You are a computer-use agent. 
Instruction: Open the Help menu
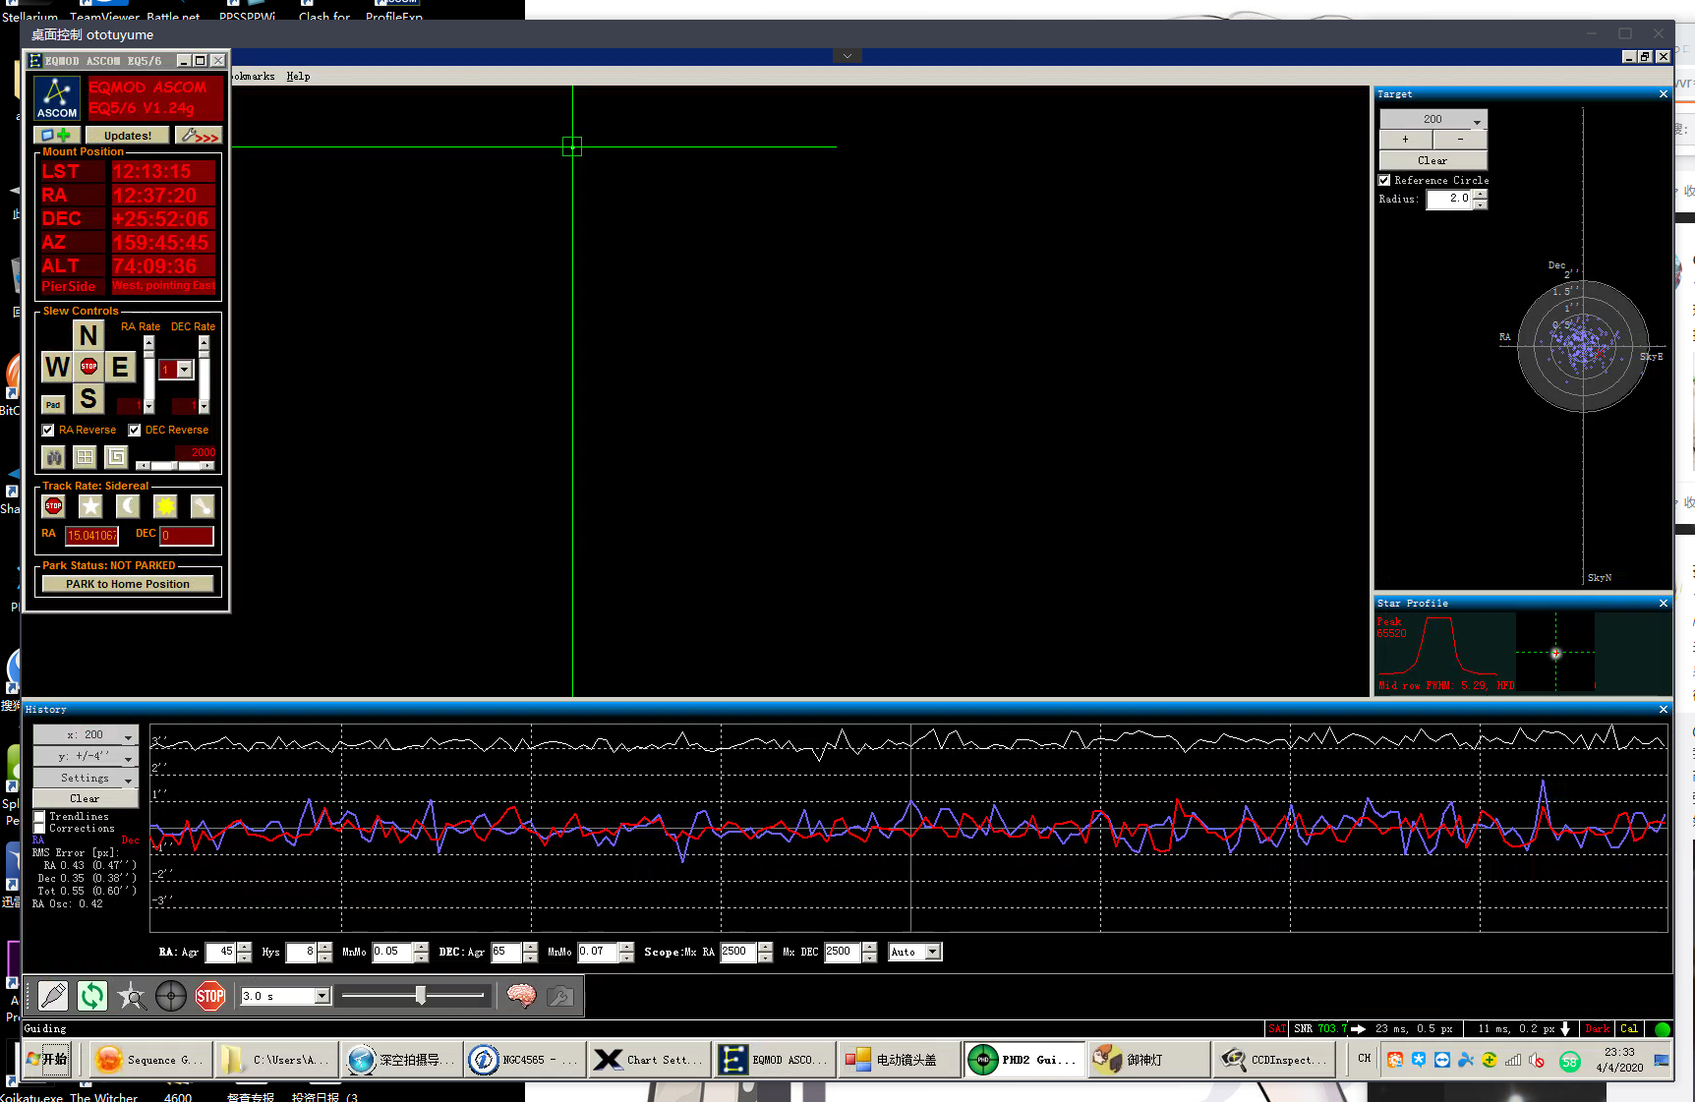[x=298, y=76]
